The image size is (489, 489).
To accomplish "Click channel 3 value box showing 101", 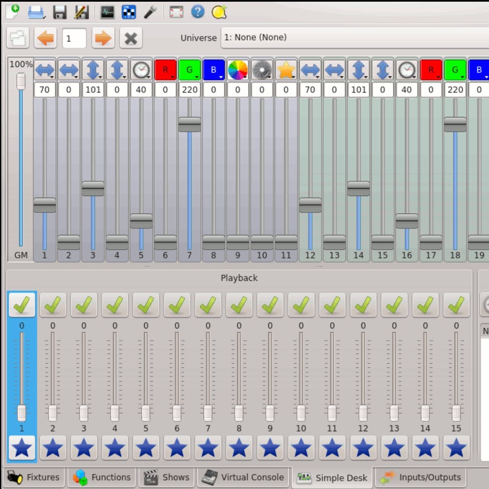I will [x=93, y=90].
